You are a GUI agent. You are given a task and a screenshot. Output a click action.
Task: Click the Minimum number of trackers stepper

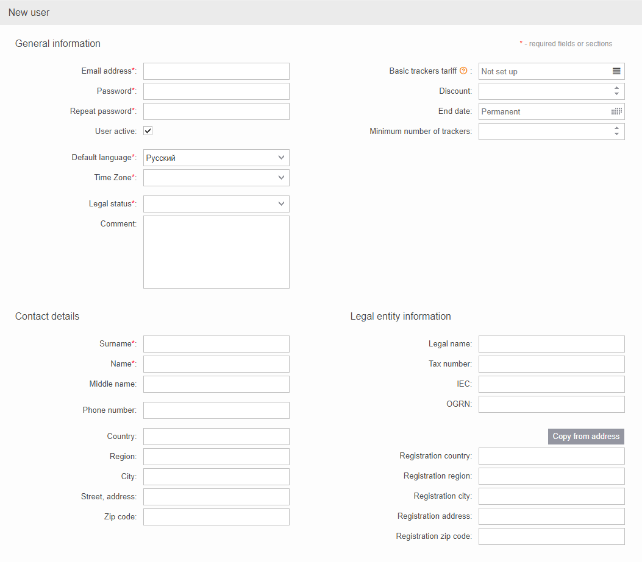coord(616,132)
